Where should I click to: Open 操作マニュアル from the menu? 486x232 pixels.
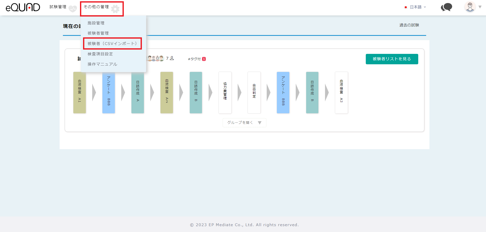pos(102,64)
